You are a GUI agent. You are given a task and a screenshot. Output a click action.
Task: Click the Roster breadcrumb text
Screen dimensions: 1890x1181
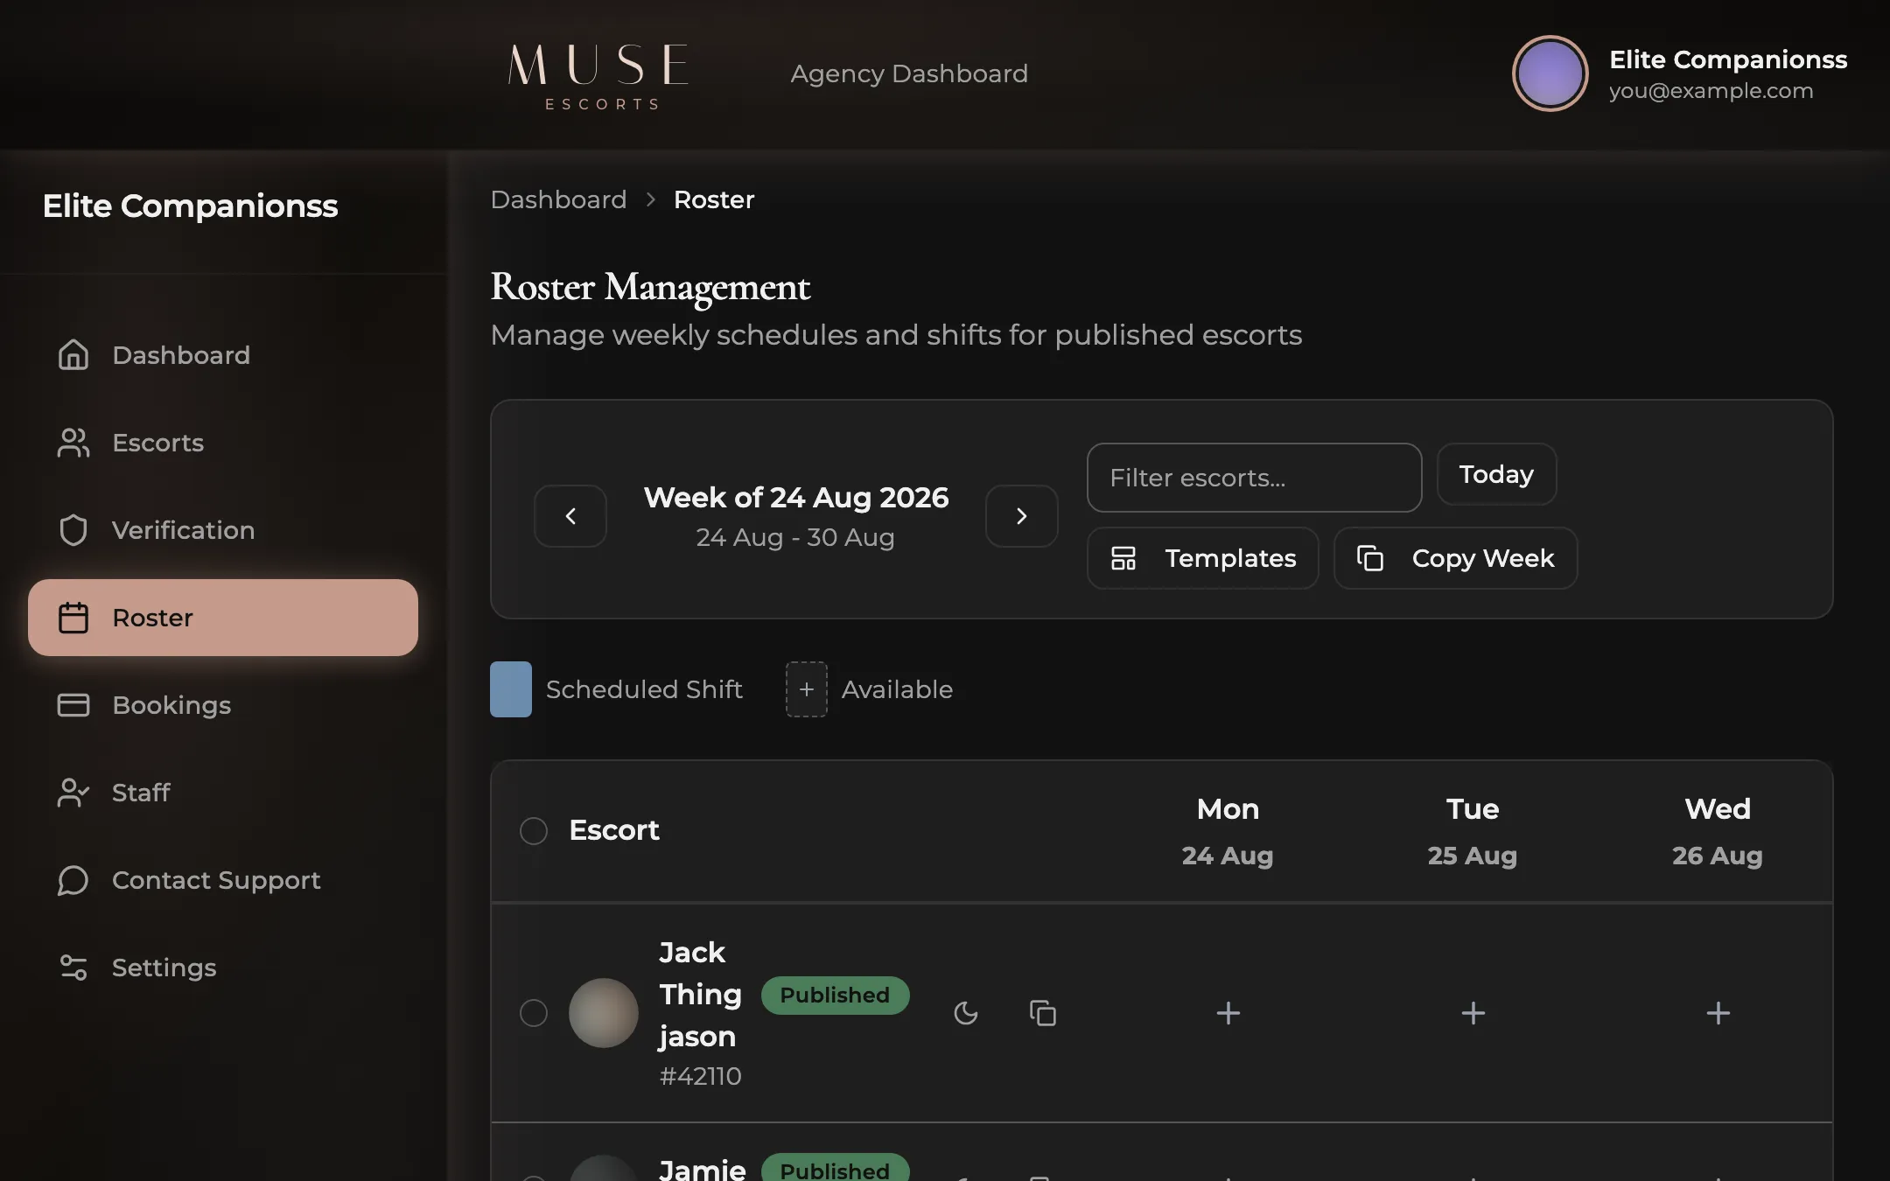714,199
